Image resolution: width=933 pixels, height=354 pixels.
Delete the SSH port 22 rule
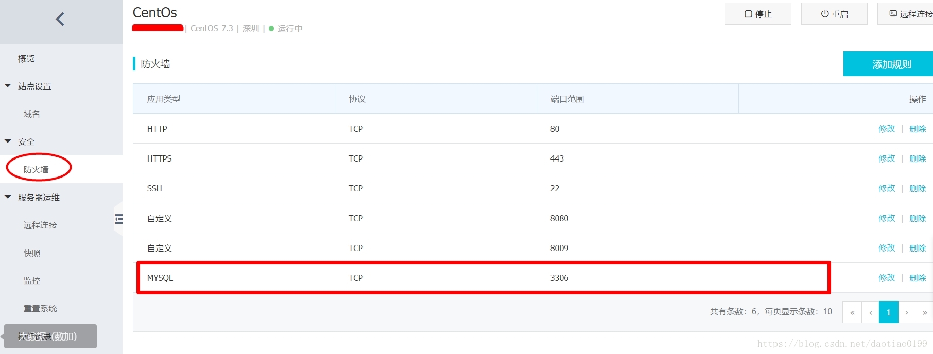(x=918, y=188)
